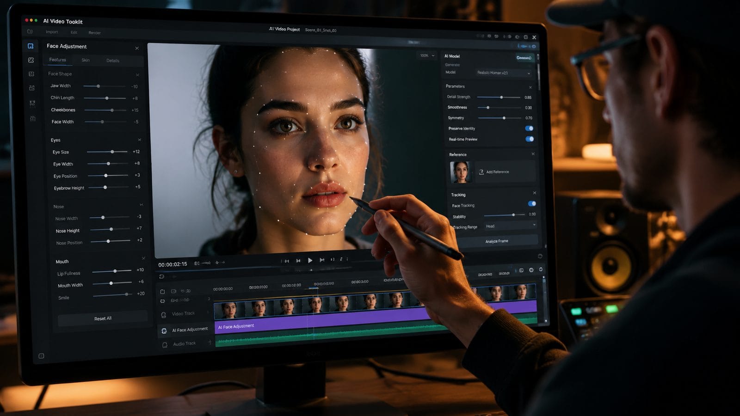Toggle Real-time Preview switch

530,139
